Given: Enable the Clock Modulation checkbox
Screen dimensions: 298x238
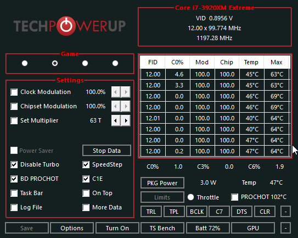Looking at the screenshot, I should (x=14, y=92).
